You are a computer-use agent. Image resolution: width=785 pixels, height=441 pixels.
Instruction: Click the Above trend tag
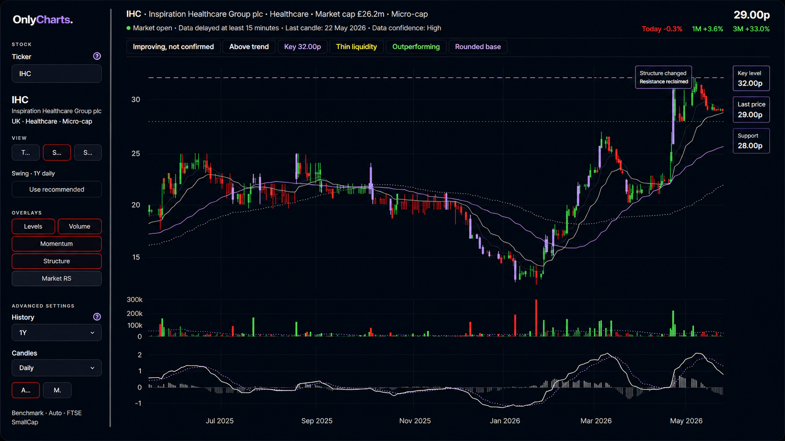point(249,47)
